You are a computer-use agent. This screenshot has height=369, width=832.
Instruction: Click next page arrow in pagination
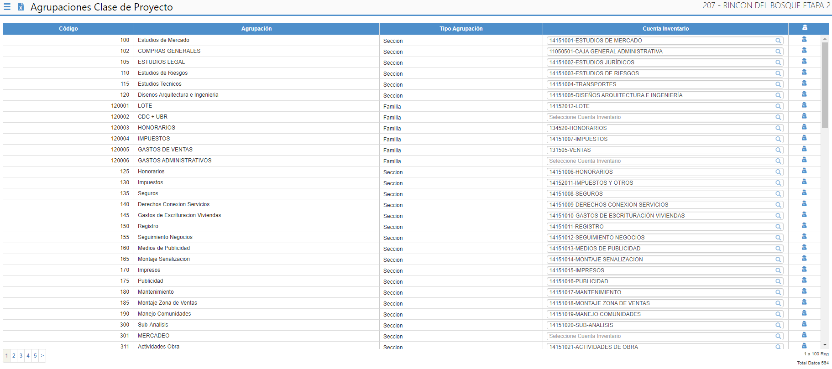(42, 356)
